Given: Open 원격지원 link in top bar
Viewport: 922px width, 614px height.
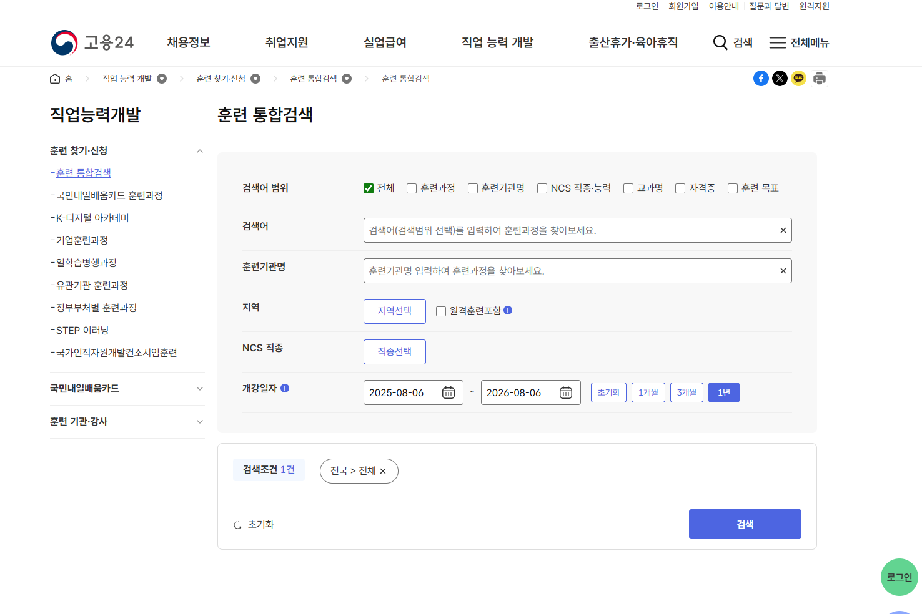Looking at the screenshot, I should point(815,6).
